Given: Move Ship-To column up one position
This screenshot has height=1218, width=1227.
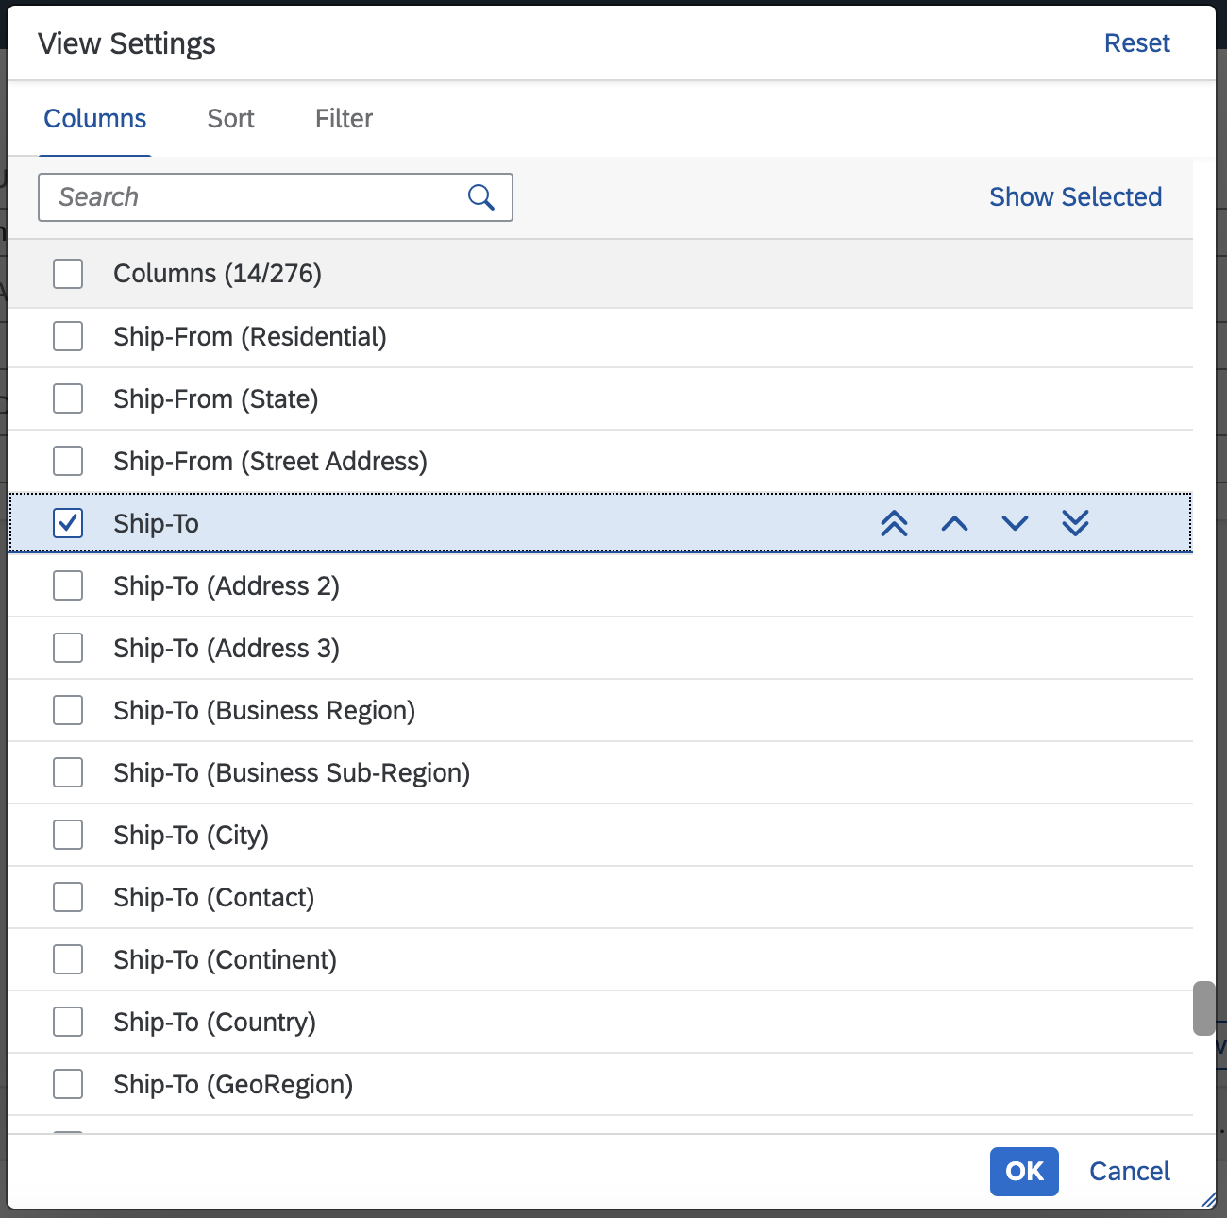Looking at the screenshot, I should point(954,523).
